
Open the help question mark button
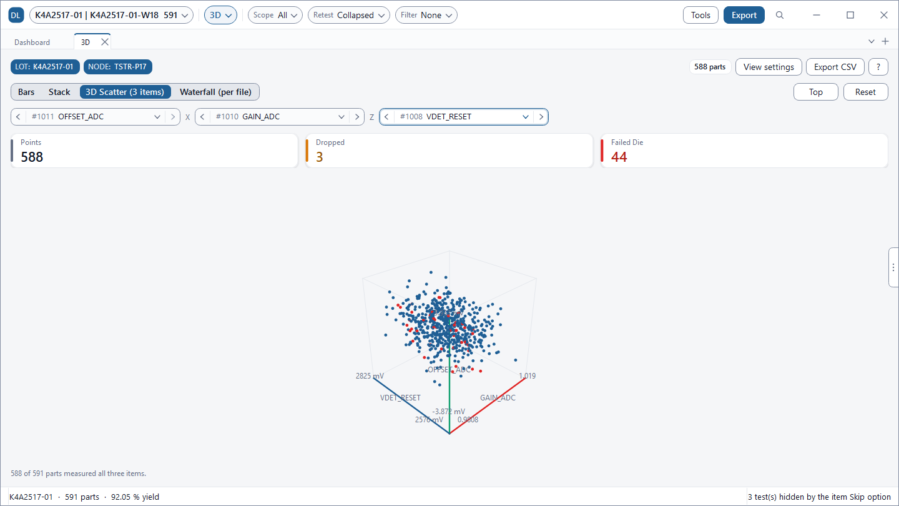(878, 67)
